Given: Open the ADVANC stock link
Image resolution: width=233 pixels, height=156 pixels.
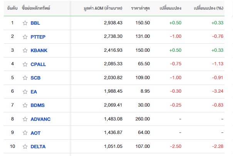Looking at the screenshot, I should tap(40, 119).
